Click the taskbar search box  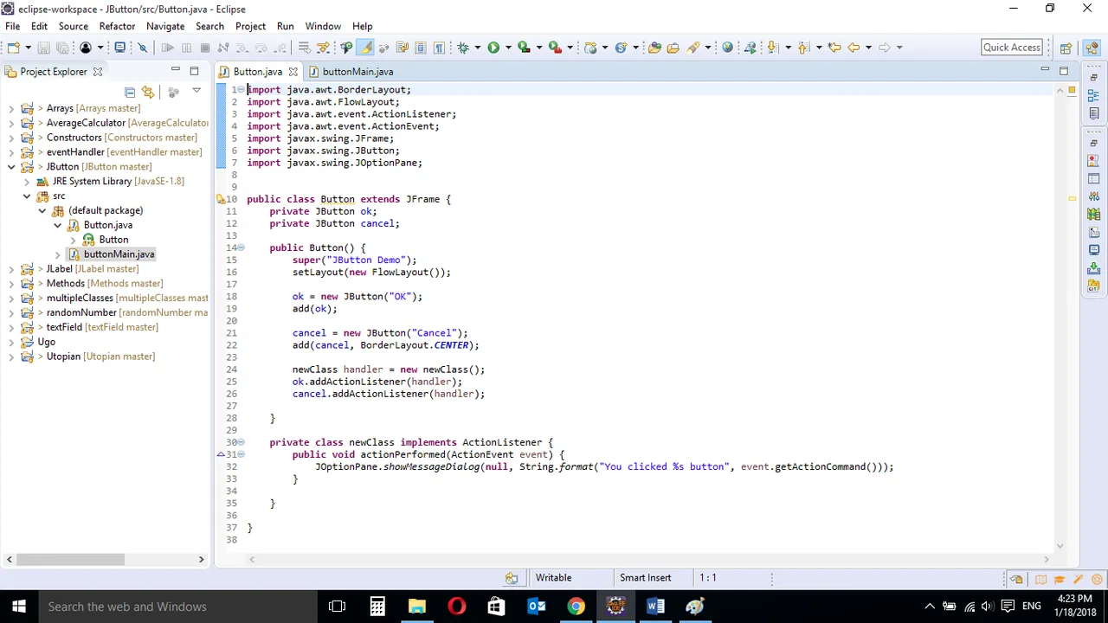(177, 607)
